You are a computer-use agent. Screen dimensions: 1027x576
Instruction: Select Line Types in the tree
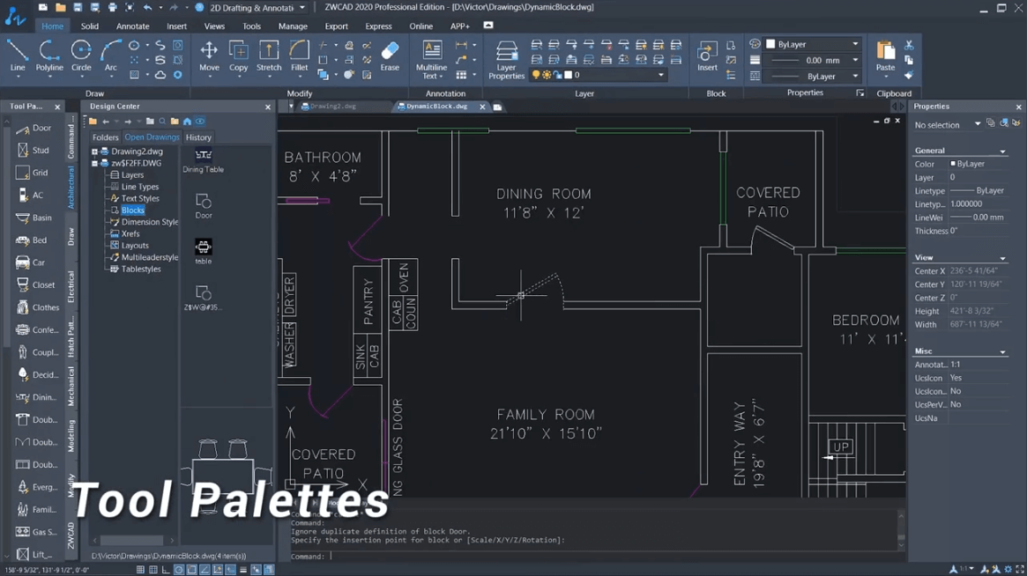coord(140,187)
